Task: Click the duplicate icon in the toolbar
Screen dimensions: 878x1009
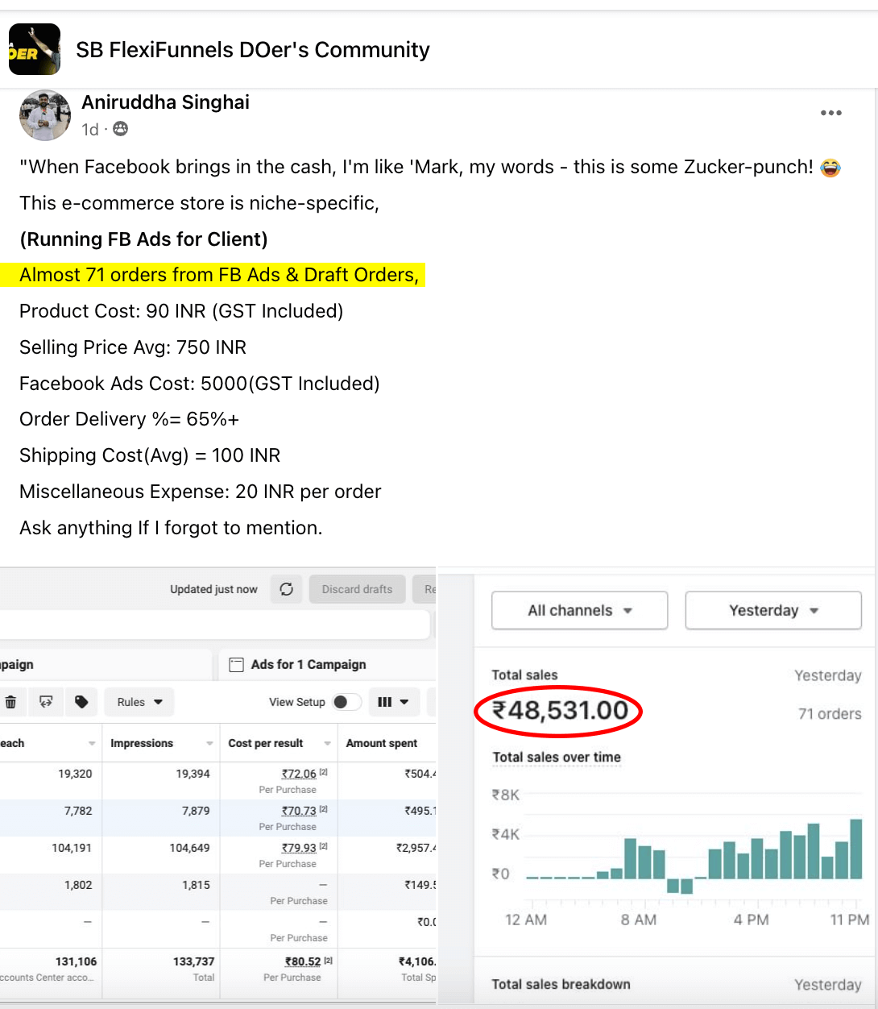Action: pos(46,702)
